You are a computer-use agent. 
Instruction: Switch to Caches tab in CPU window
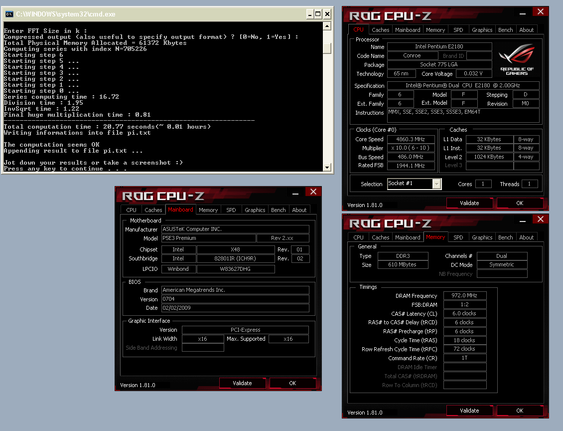[x=380, y=30]
